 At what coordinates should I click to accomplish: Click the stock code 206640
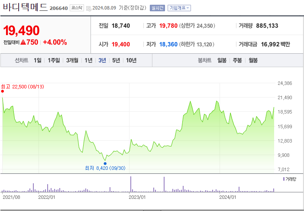[59, 8]
